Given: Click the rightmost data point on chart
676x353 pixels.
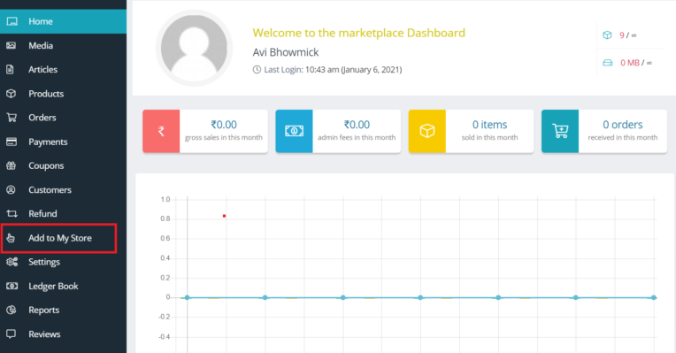Looking at the screenshot, I should tap(654, 297).
